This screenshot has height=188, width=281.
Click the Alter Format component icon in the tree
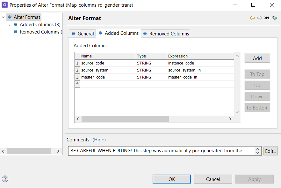coord(10,17)
